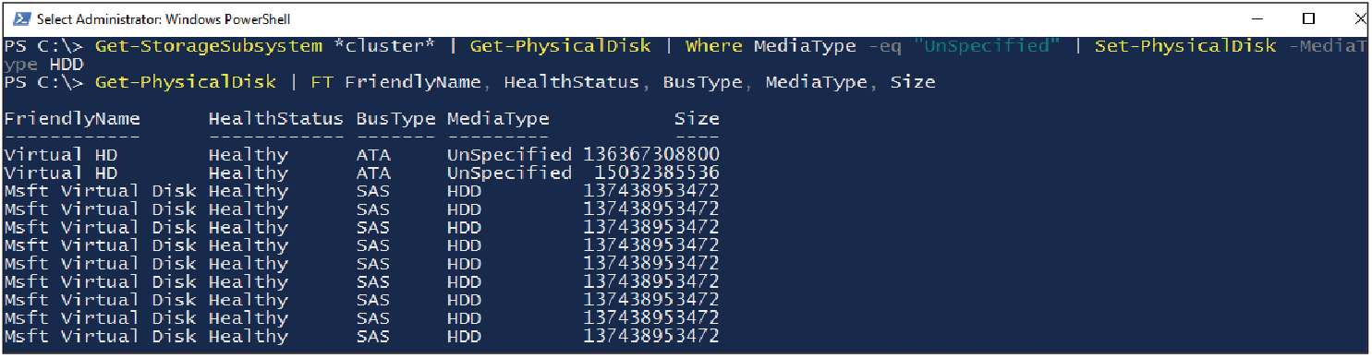1372x358 pixels.
Task: Click the FriendlyName column header
Action: (72, 118)
